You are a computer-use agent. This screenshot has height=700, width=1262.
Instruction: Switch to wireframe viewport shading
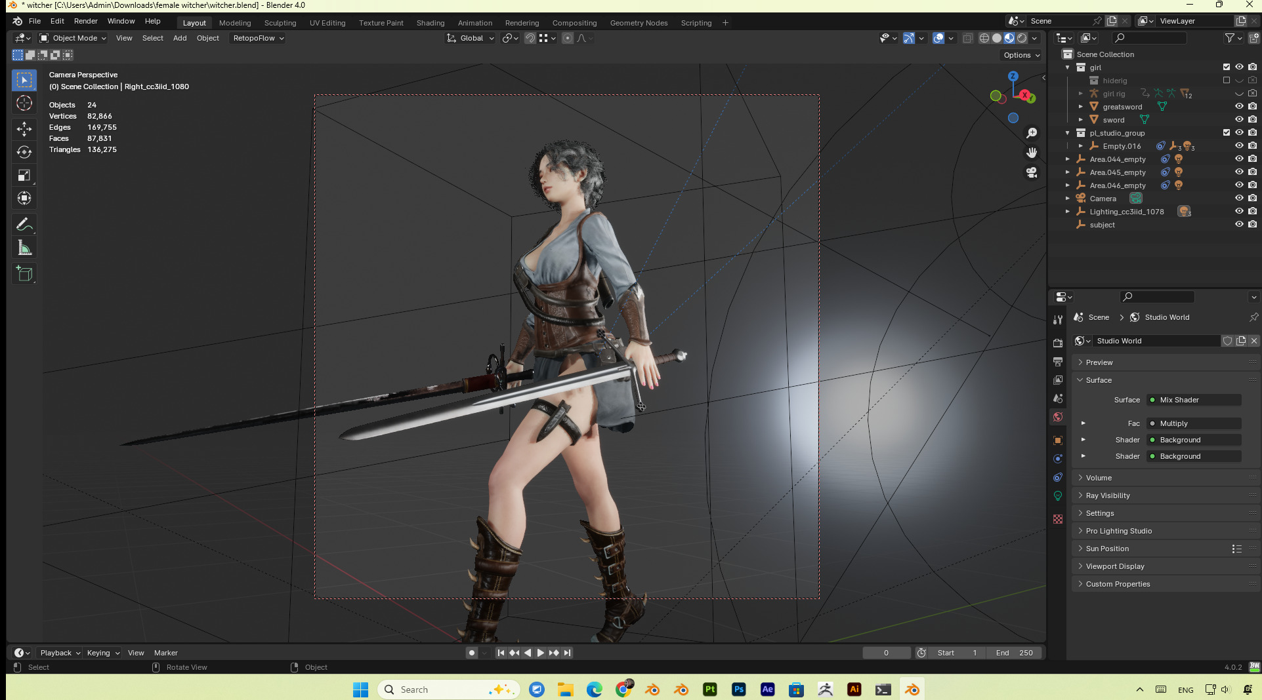(984, 38)
